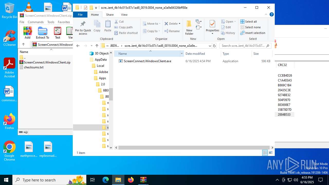
Task: Click the Rename button
Action: click(172, 31)
